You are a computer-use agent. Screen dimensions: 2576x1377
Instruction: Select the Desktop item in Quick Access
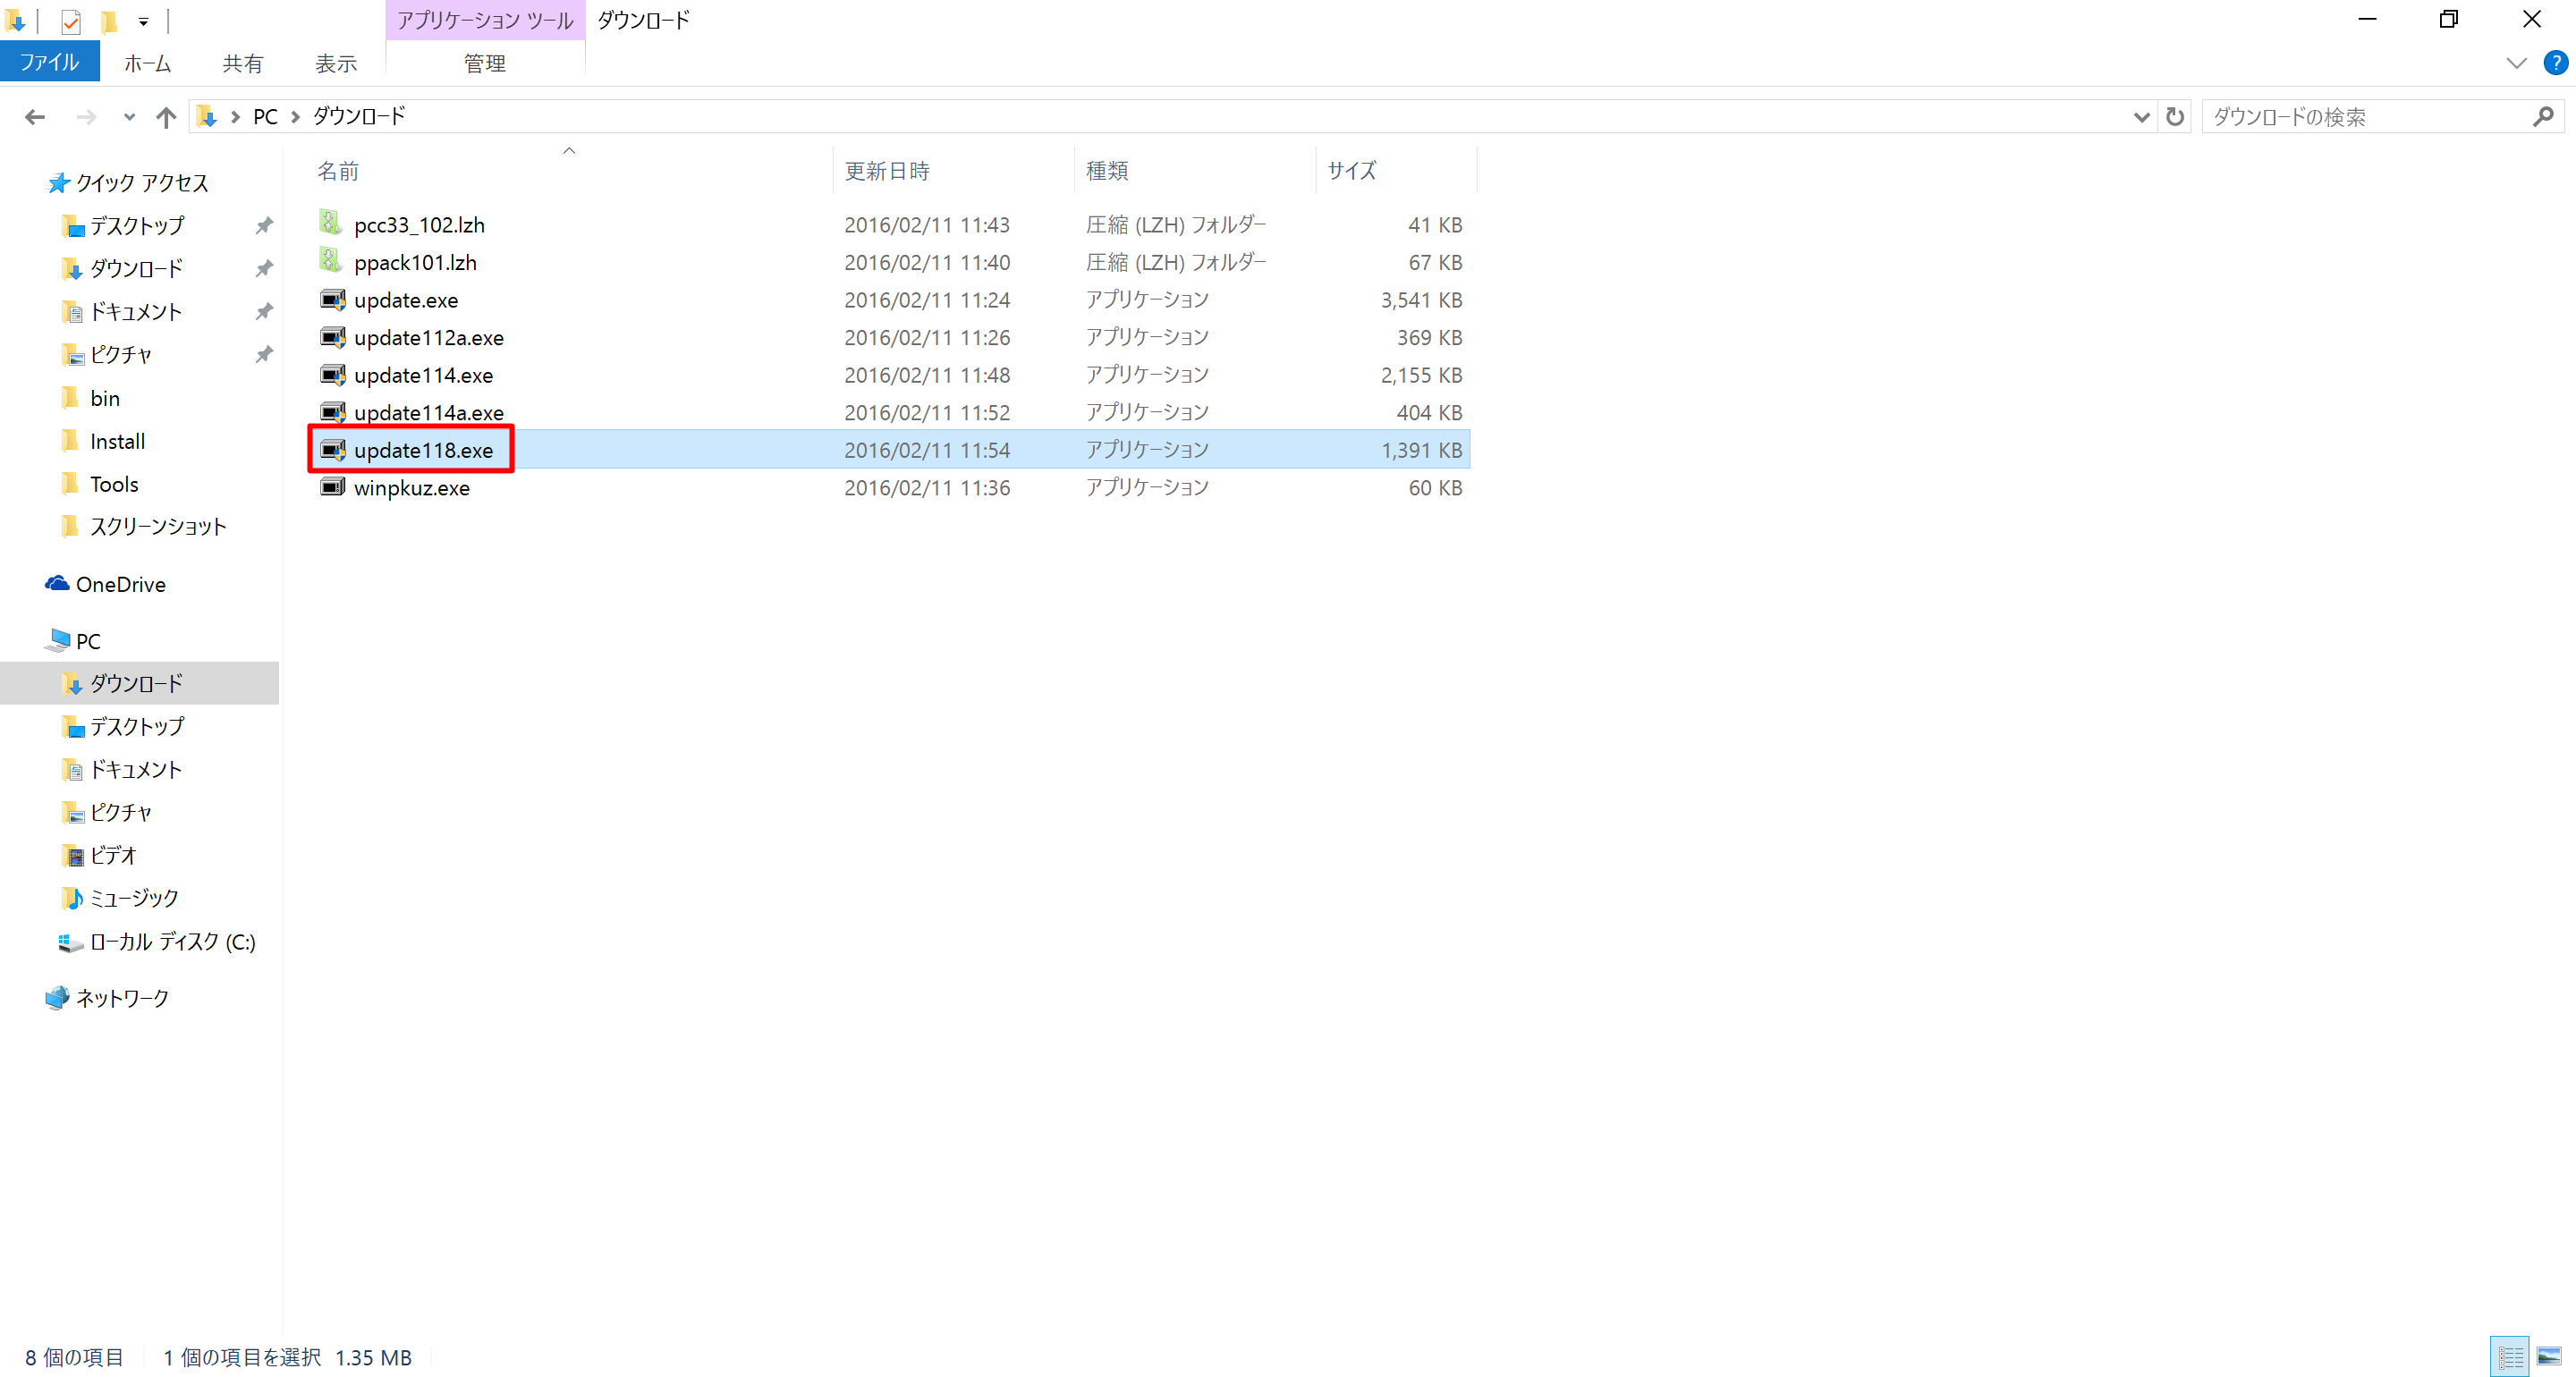point(137,226)
